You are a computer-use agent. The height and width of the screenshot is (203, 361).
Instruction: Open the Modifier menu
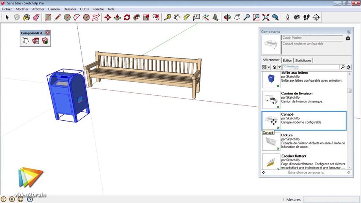tap(22, 9)
